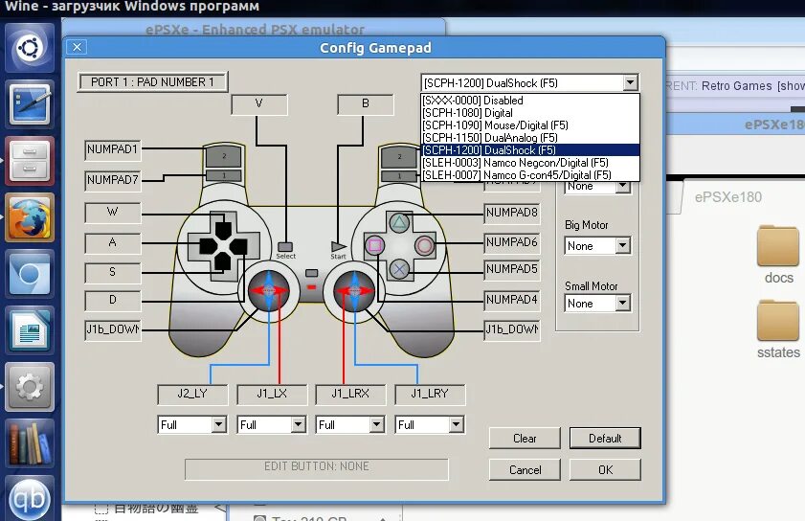Click the Circle button on gamepad image
Image resolution: width=805 pixels, height=521 pixels.
click(424, 245)
